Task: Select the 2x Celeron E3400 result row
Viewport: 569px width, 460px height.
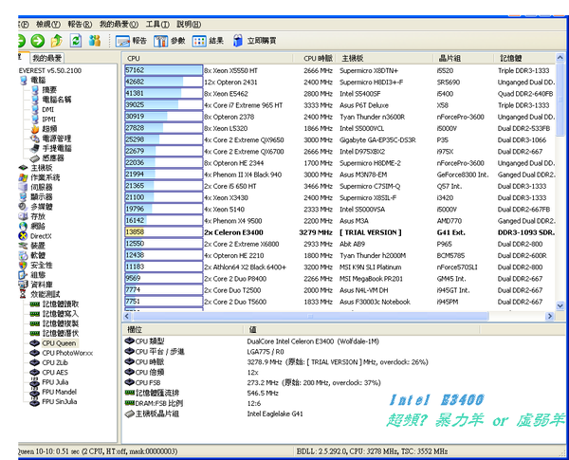Action: click(x=340, y=232)
